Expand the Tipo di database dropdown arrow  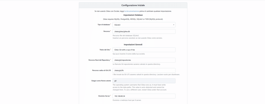(174, 25)
